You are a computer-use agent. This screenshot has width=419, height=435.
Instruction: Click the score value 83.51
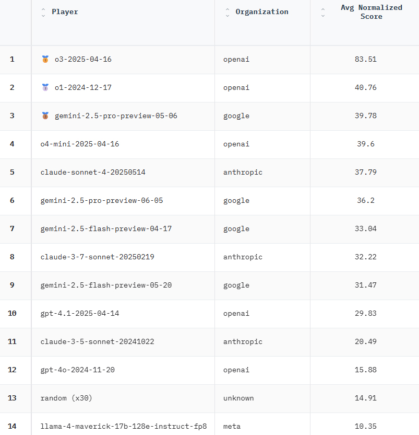tap(366, 60)
